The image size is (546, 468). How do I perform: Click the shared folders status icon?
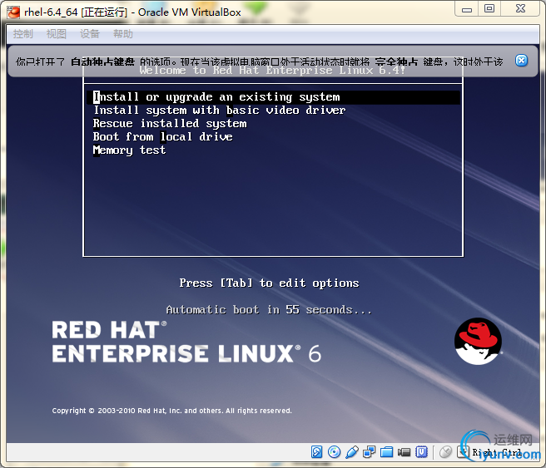[386, 452]
